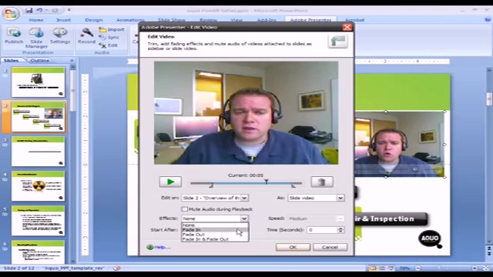Play the video with green play button
This screenshot has width=493, height=277.
tap(170, 182)
